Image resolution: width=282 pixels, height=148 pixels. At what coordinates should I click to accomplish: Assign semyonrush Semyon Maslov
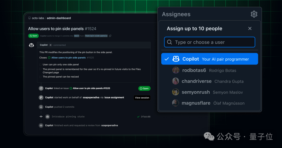(210, 92)
